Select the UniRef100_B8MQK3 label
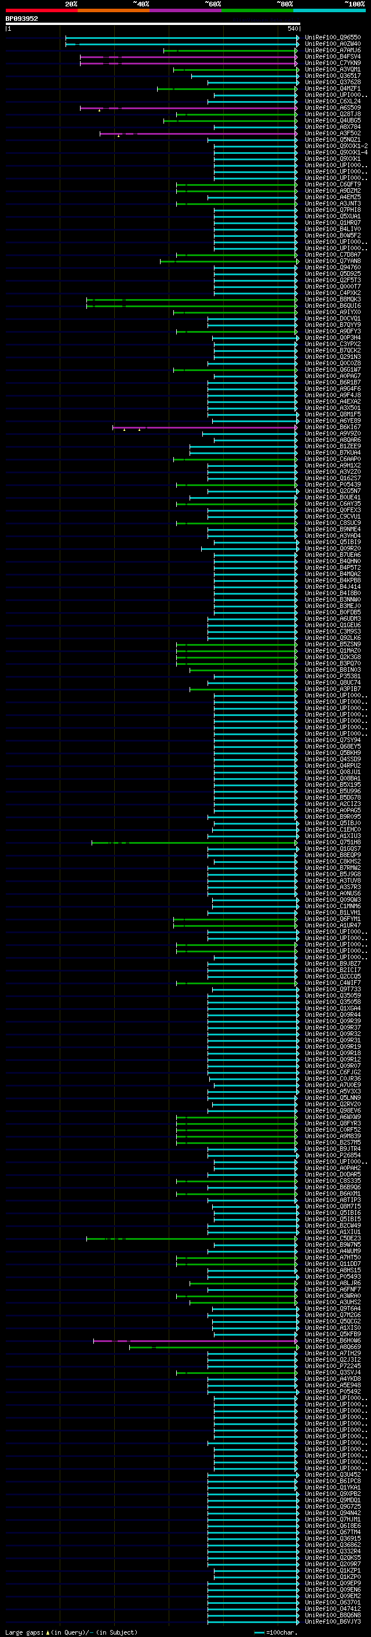Screen dimensions: 371x1637 pos(332,299)
